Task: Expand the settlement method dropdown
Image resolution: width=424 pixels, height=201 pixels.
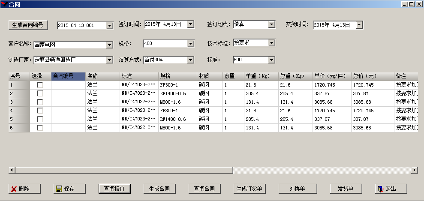Action: pyautogui.click(x=191, y=60)
